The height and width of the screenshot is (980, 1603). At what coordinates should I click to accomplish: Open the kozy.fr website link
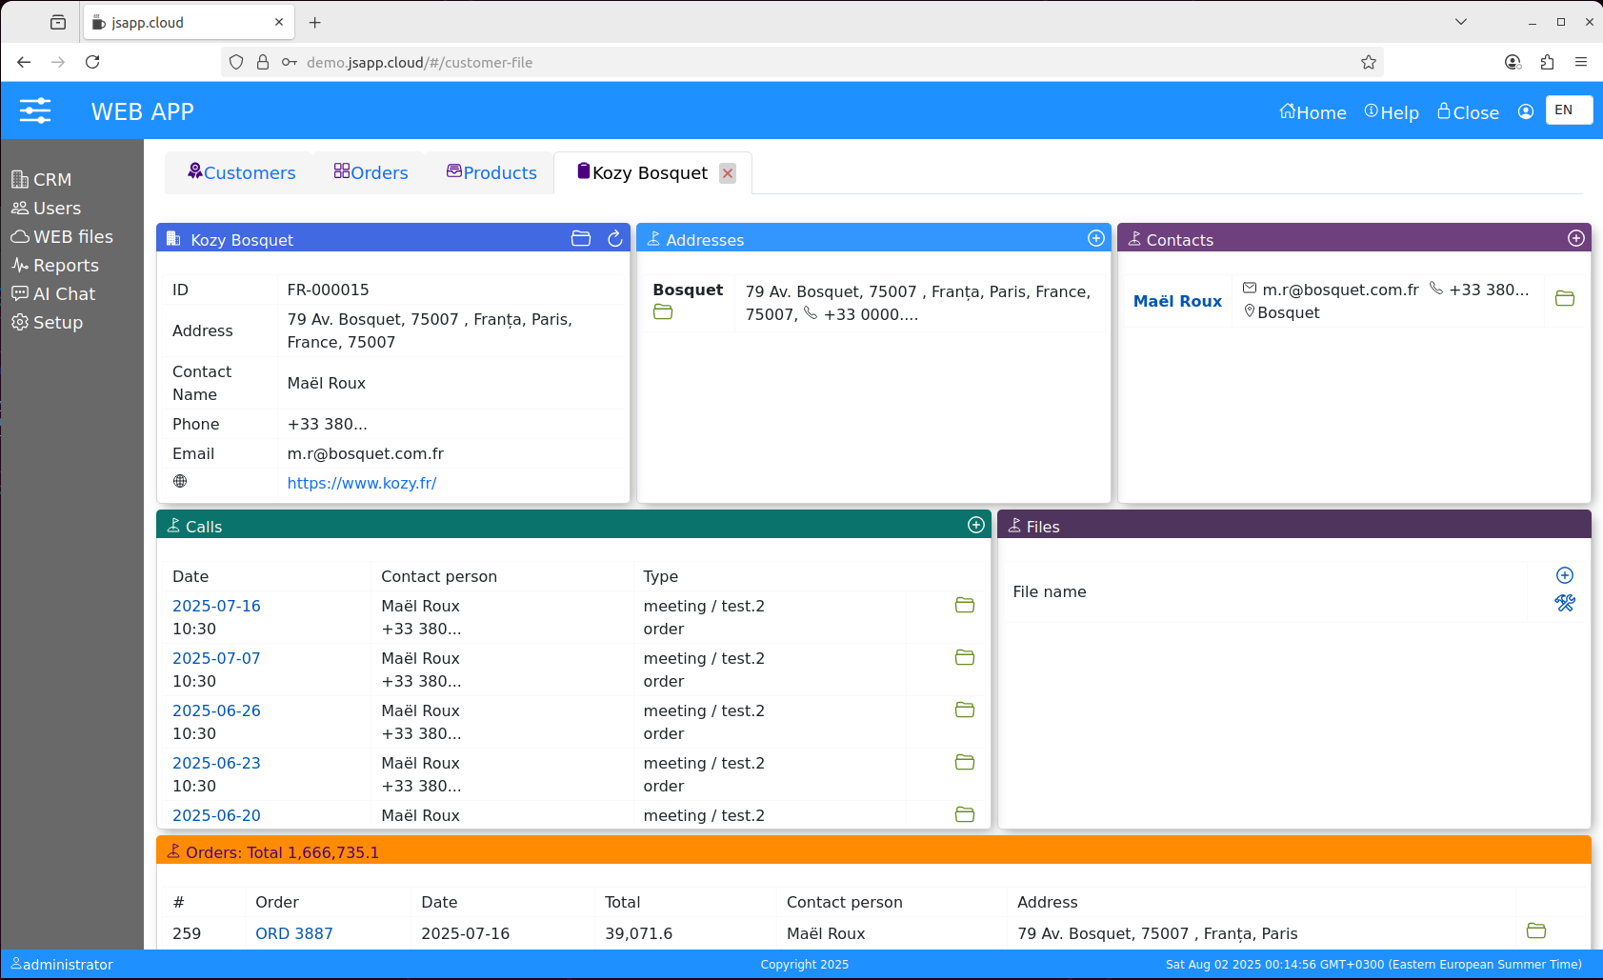pyautogui.click(x=362, y=483)
